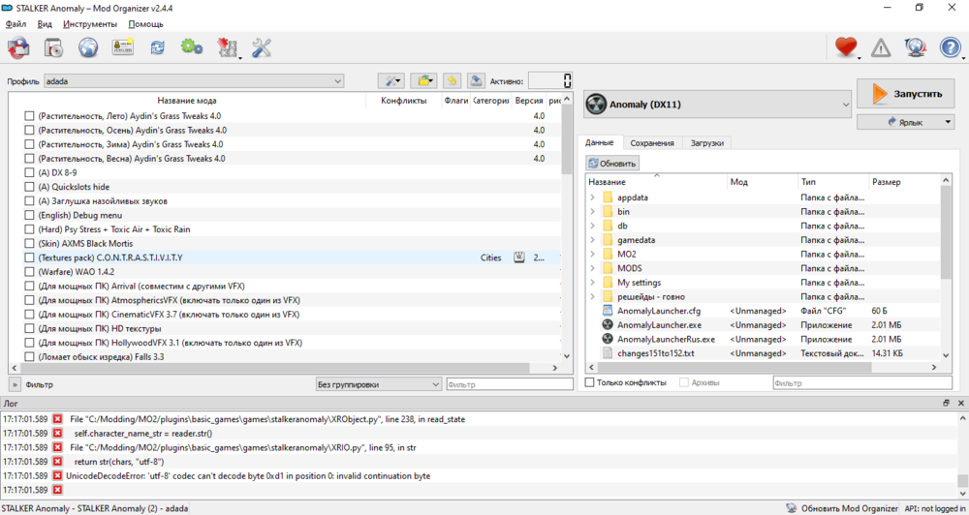Open the 'Инструменты' menu

click(90, 23)
